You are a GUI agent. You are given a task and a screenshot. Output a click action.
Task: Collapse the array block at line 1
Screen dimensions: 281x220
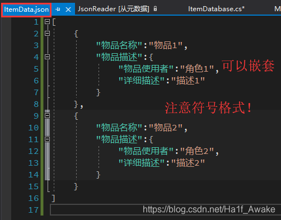(47, 22)
